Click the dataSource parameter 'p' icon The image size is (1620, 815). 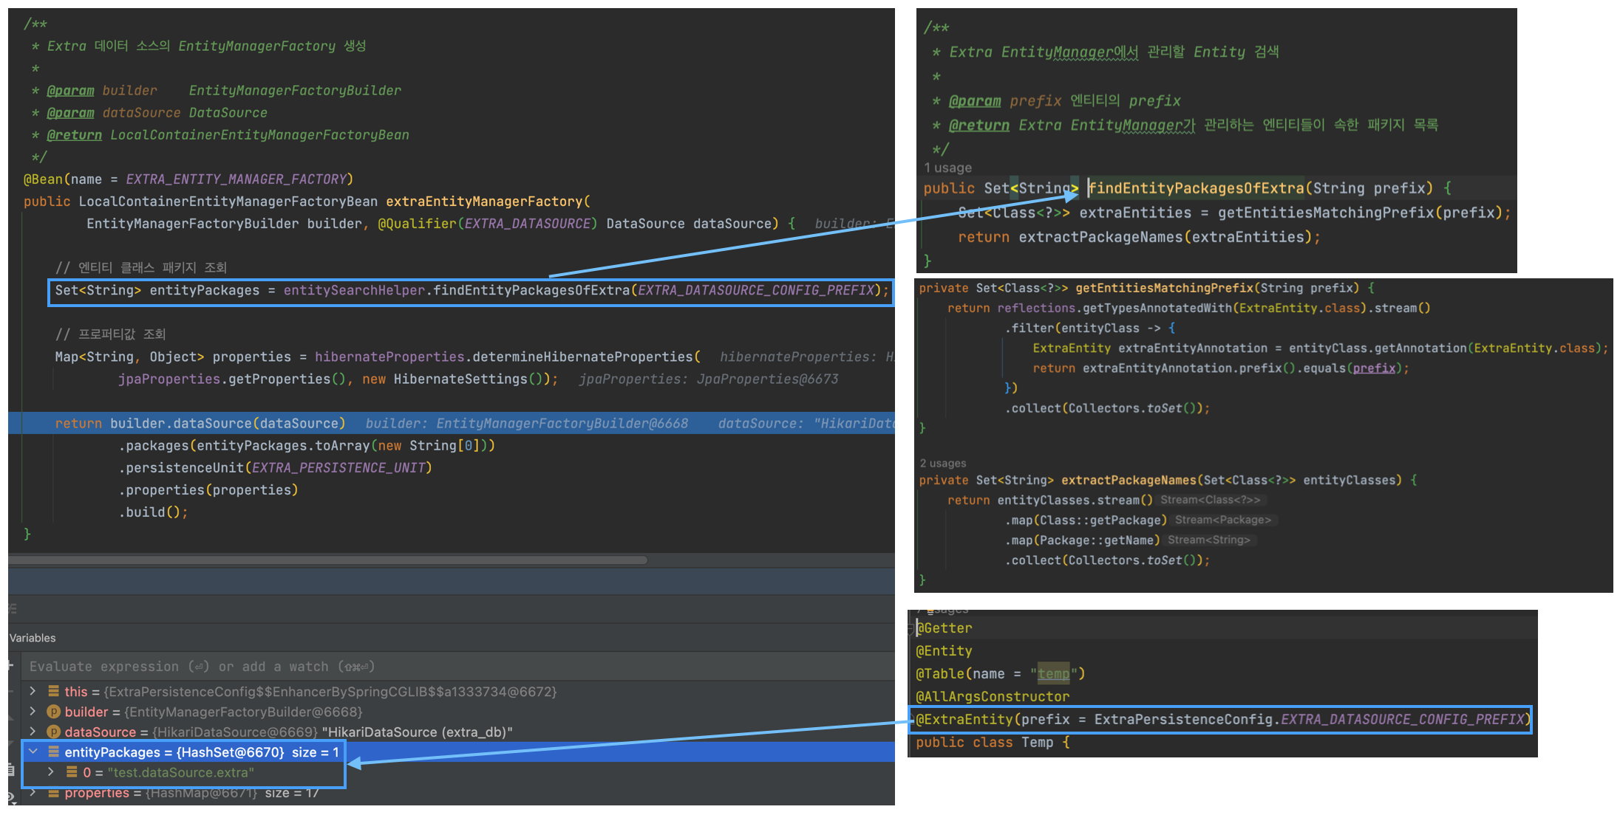[53, 732]
